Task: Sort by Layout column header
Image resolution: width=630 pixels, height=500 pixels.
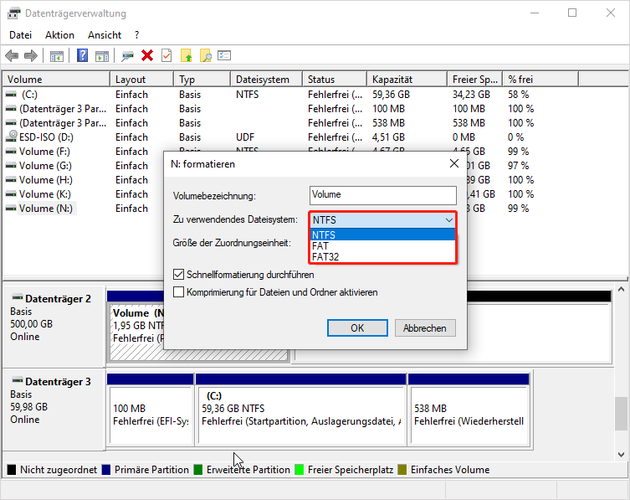Action: pos(141,80)
